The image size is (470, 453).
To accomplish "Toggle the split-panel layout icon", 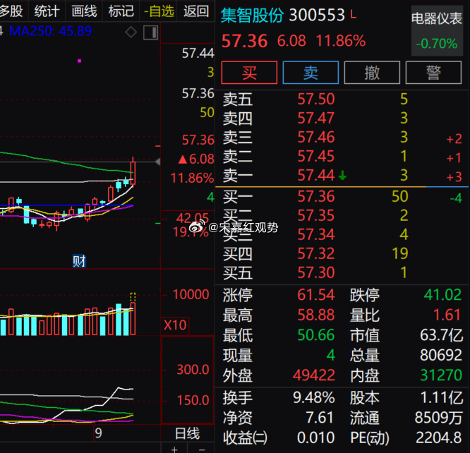I will point(150,32).
